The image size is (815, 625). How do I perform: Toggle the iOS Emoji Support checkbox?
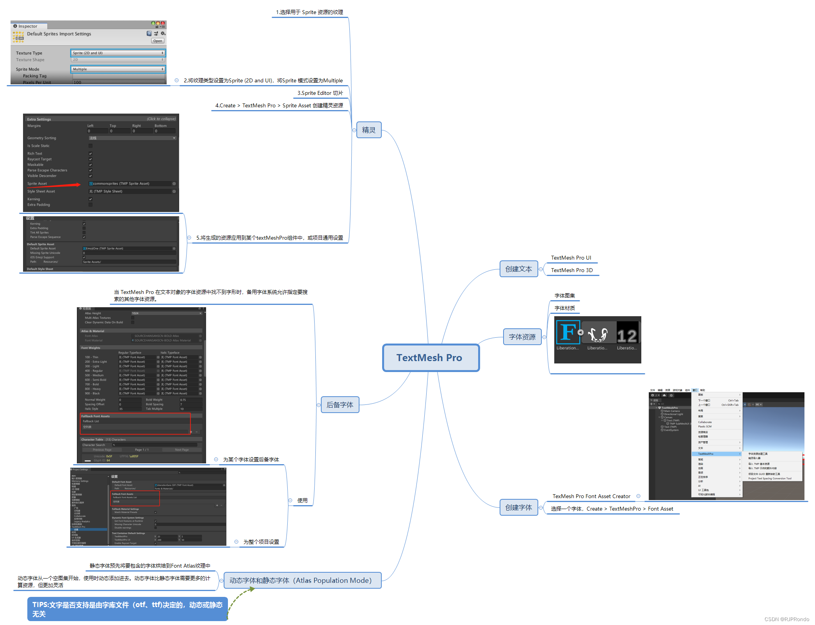(x=84, y=257)
